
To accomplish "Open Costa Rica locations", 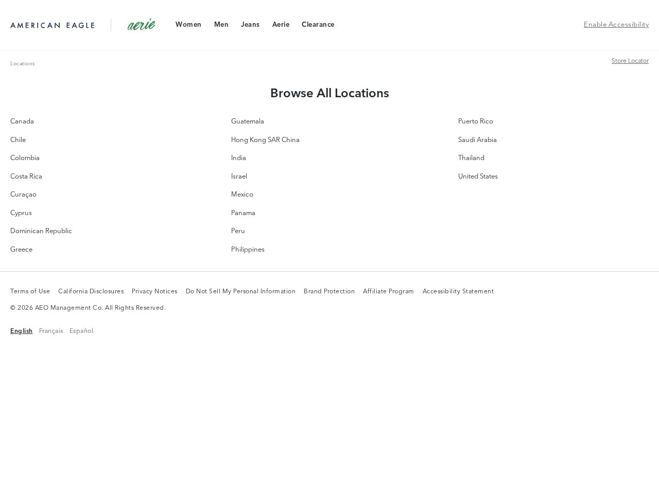I will coord(26,177).
